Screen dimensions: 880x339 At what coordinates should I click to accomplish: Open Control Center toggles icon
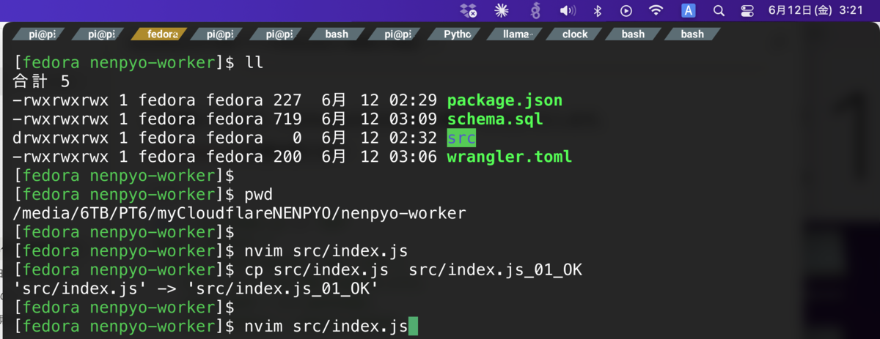(x=747, y=11)
